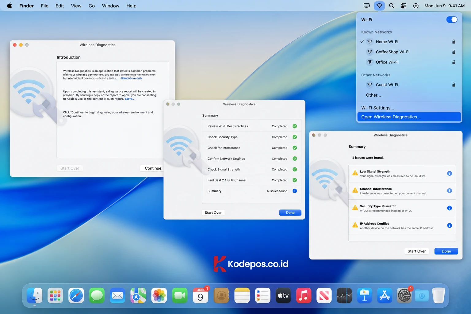This screenshot has width=471, height=314.
Task: Select Open Wireless Diagnostics...
Action: 409,117
